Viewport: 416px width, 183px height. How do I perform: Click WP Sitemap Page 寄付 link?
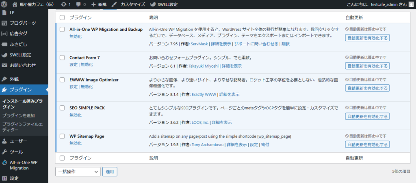click(x=265, y=145)
